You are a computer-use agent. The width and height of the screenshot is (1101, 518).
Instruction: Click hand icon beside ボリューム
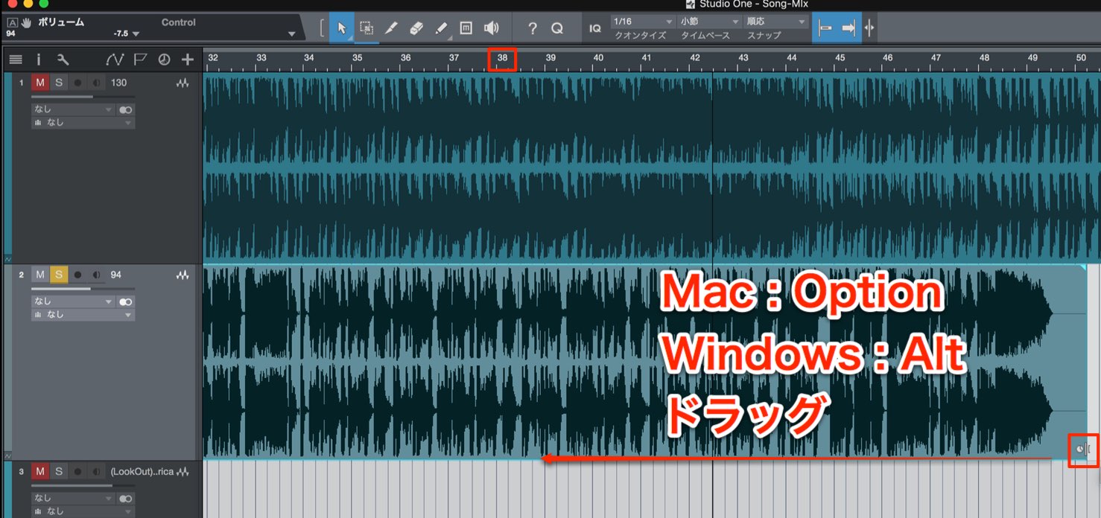point(27,22)
